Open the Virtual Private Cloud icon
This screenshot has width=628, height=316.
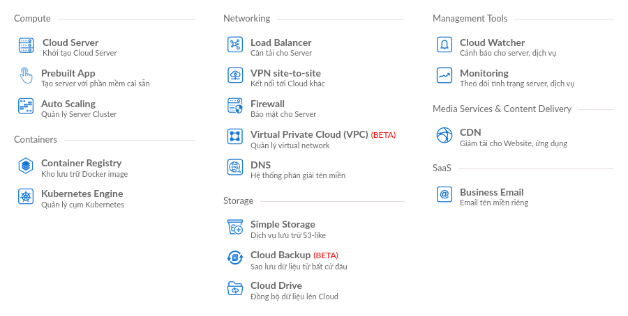pos(235,136)
